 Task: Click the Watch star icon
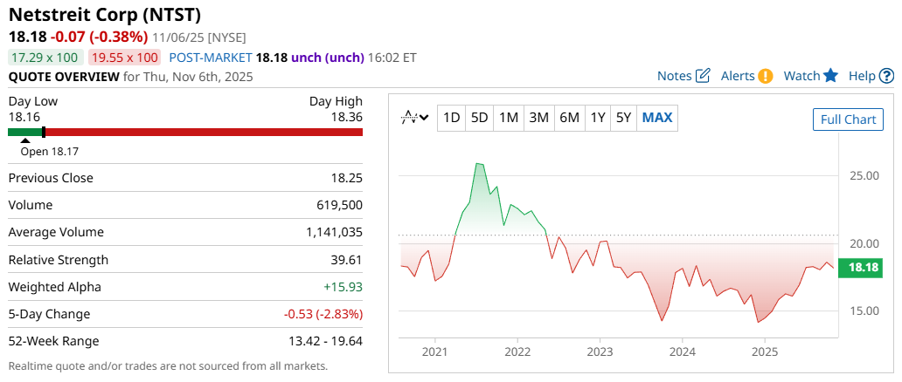(x=830, y=76)
